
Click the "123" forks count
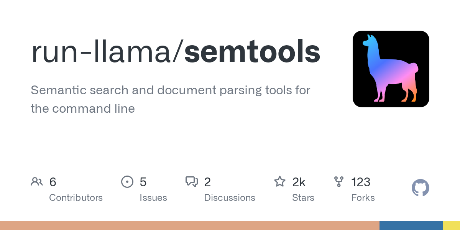361,182
